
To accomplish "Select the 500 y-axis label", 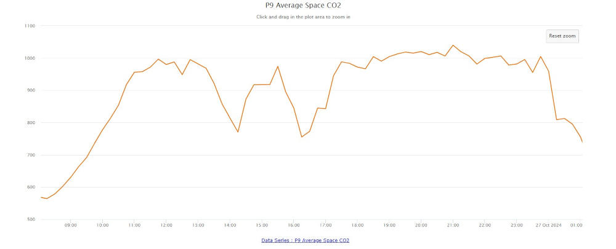I will pos(30,219).
